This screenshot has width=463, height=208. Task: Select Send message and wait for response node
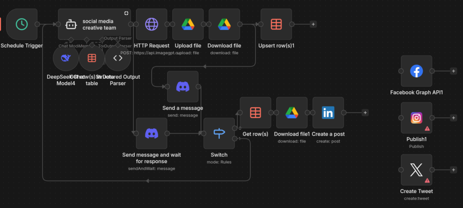coord(151,133)
